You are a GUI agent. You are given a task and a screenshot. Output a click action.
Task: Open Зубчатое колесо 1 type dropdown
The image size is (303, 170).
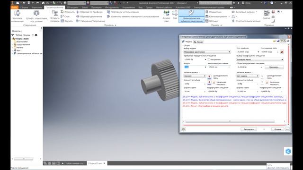point(195,76)
